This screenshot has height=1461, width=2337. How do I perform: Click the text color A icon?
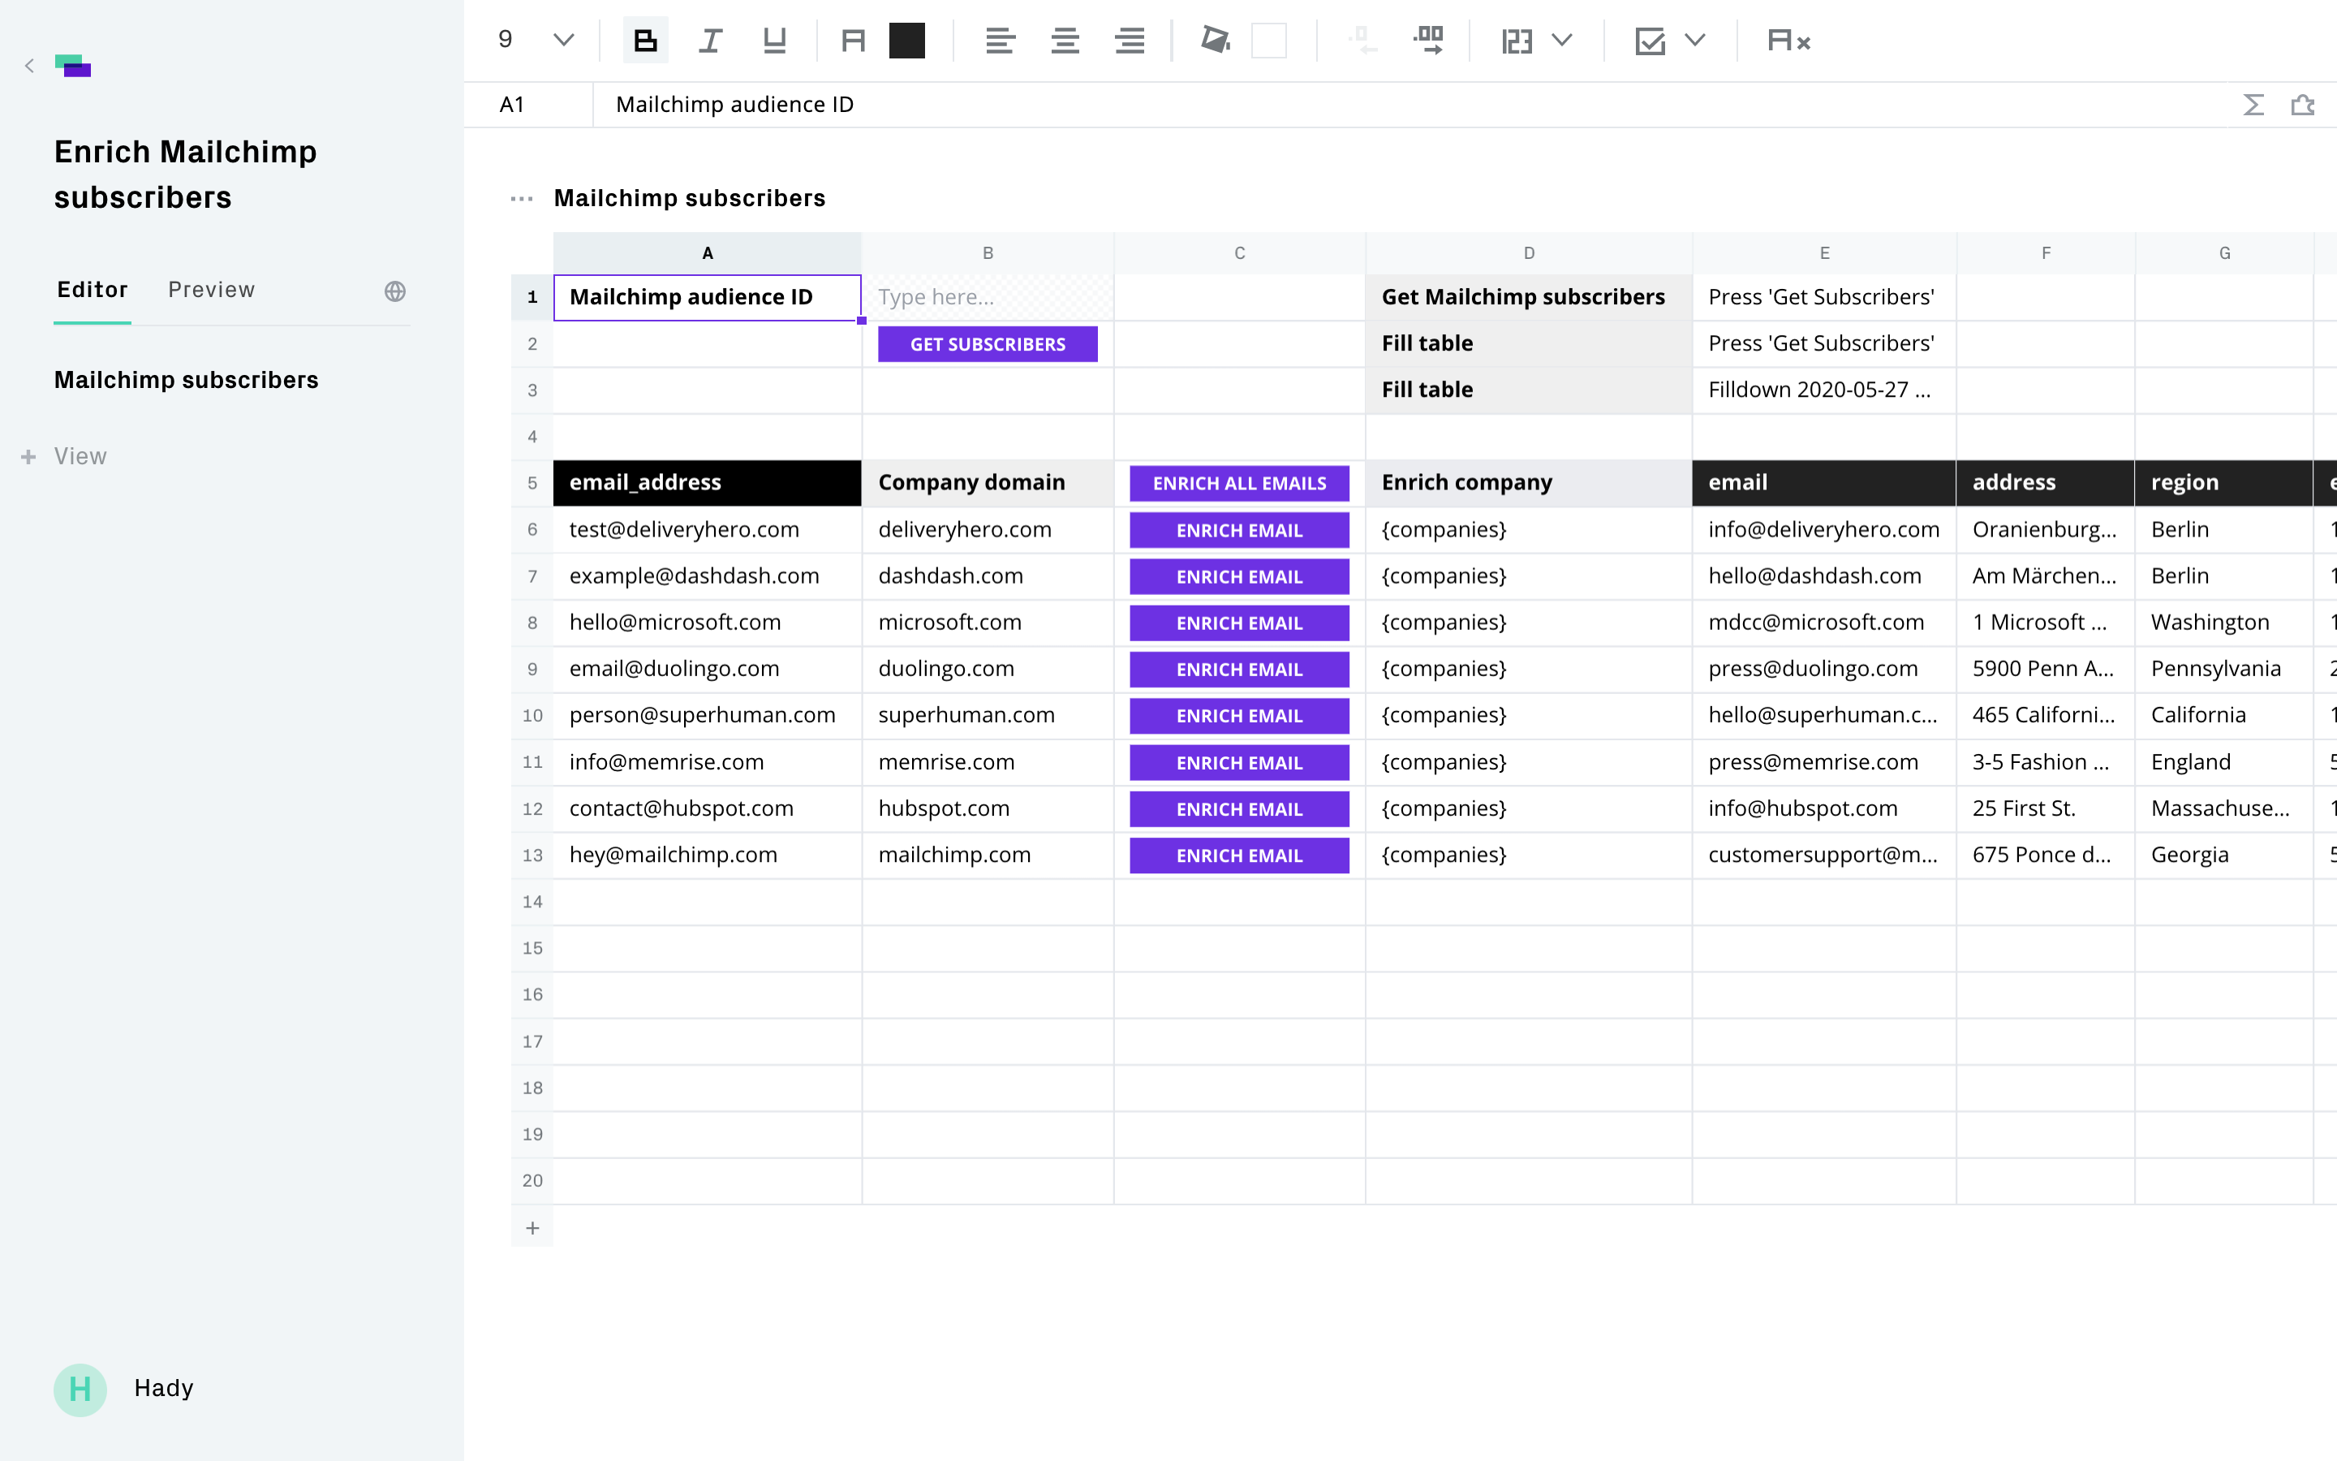[853, 41]
